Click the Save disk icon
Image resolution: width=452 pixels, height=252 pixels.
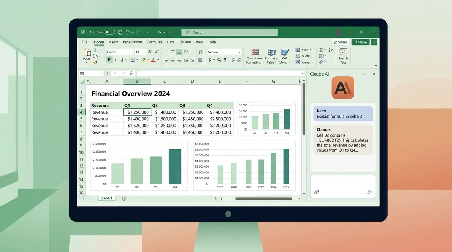tap(121, 32)
